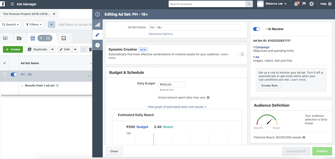This screenshot has height=159, width=335.
Task: Click info icon next to daily spend note
Action: point(208,97)
